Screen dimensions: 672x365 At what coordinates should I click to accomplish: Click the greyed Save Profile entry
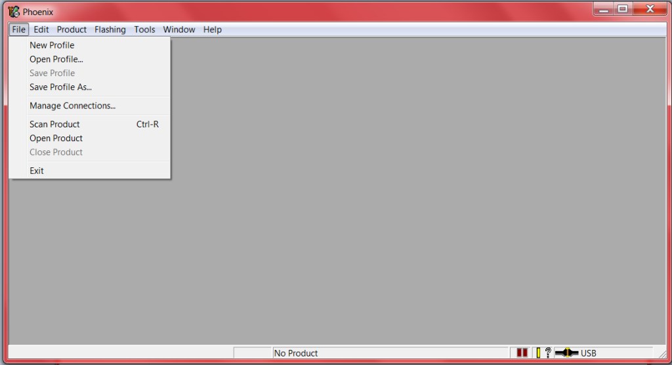(x=89, y=73)
